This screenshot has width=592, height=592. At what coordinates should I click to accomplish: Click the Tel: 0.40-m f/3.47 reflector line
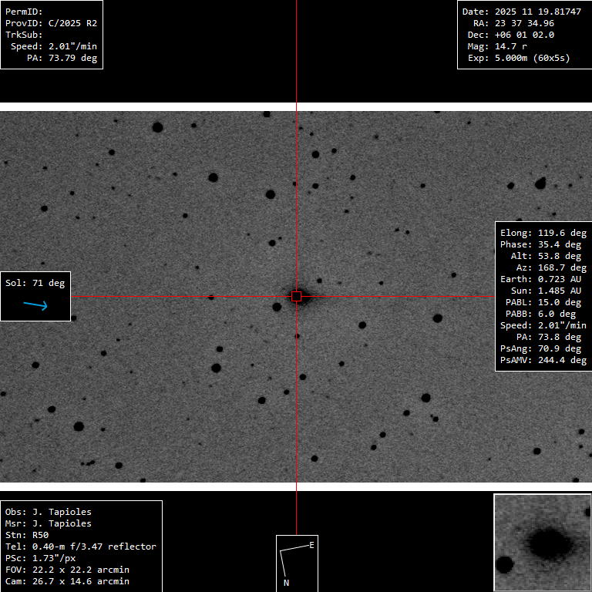(x=81, y=547)
